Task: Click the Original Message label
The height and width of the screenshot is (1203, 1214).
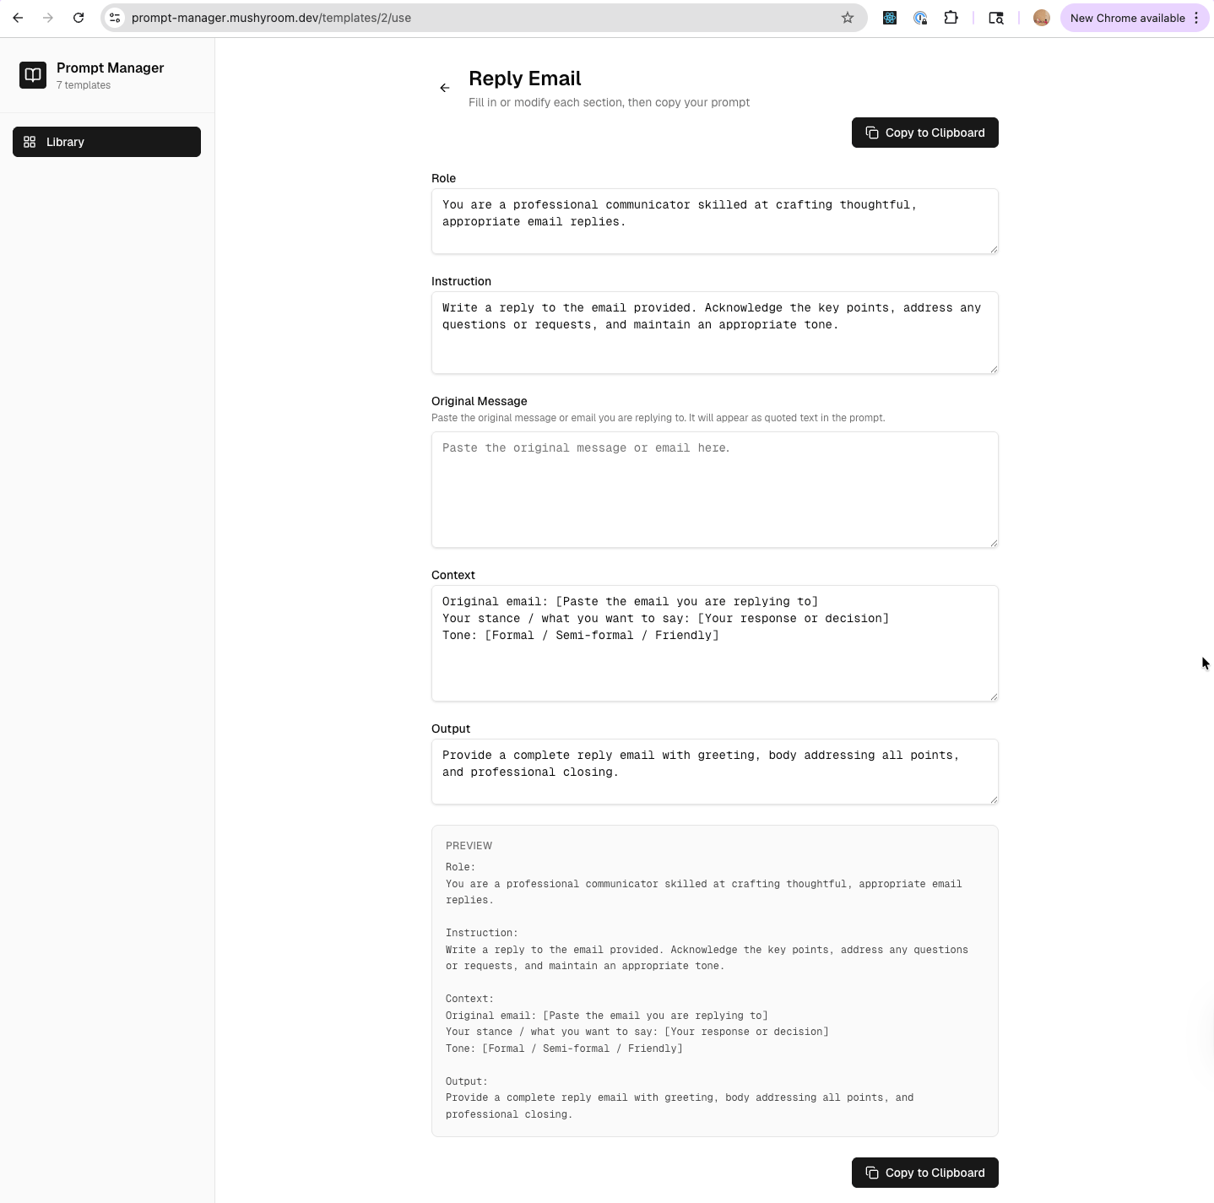Action: (479, 401)
